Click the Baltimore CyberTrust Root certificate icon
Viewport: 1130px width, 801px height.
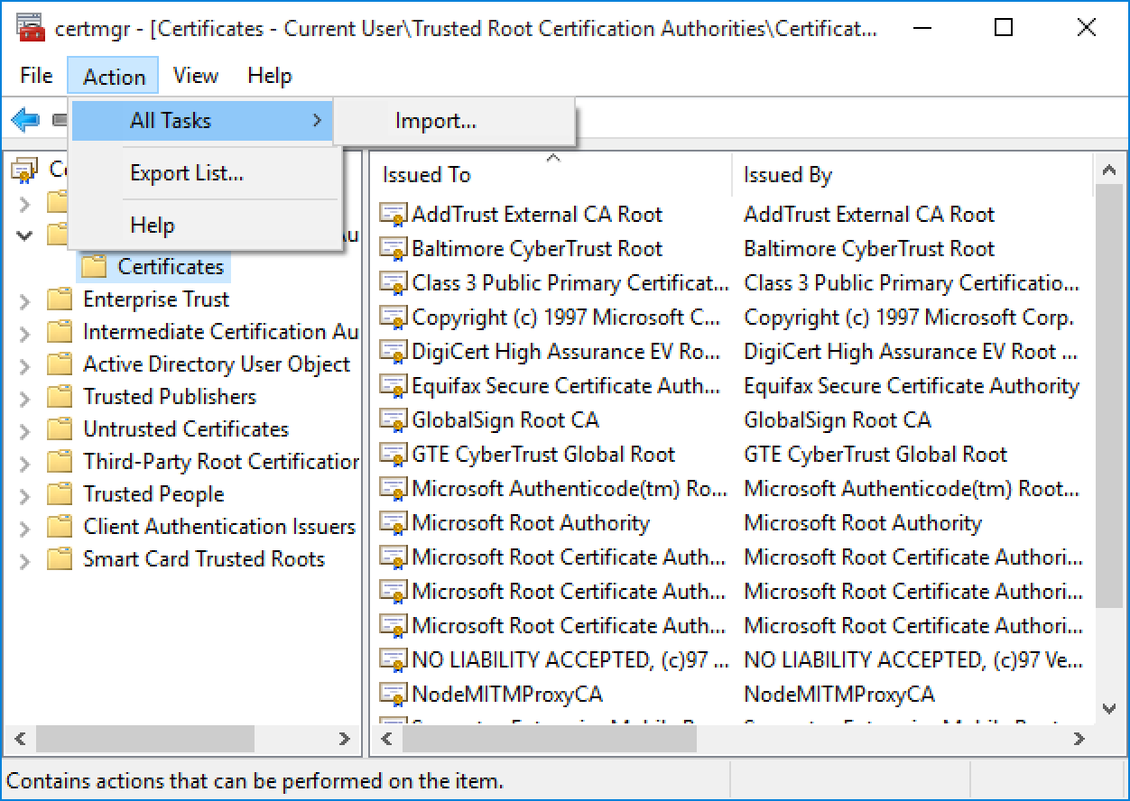click(x=394, y=249)
